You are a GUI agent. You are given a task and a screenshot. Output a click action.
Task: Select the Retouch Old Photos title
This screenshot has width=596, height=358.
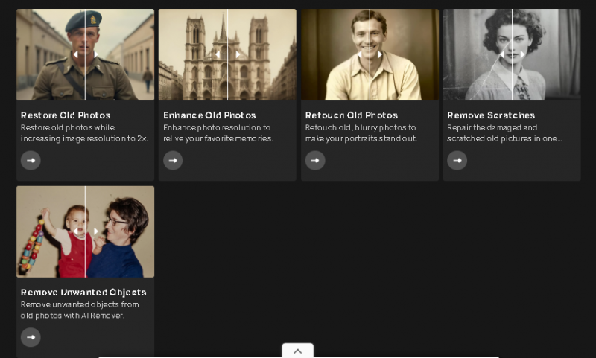point(352,115)
